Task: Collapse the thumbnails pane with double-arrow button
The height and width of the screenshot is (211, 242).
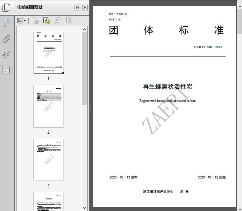Action: 77,8
